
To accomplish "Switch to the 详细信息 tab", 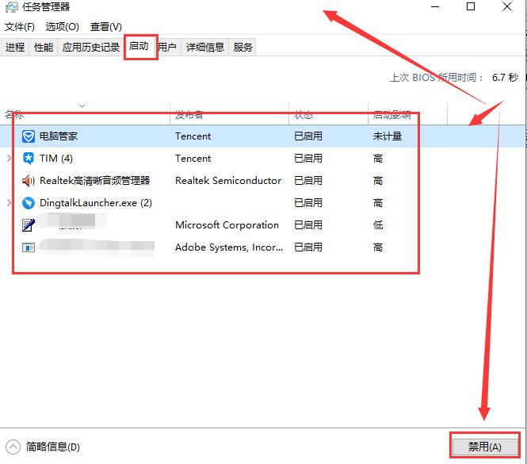I will click(x=204, y=48).
